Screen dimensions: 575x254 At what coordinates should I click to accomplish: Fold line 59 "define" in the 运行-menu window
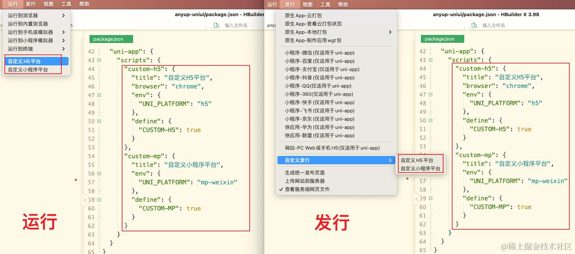point(99,200)
